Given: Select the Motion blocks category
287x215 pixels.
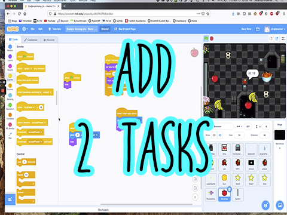Looking at the screenshot, I should [10, 48].
